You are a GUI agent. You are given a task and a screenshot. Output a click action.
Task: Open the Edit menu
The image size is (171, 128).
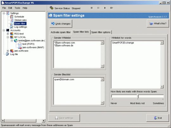10,8
